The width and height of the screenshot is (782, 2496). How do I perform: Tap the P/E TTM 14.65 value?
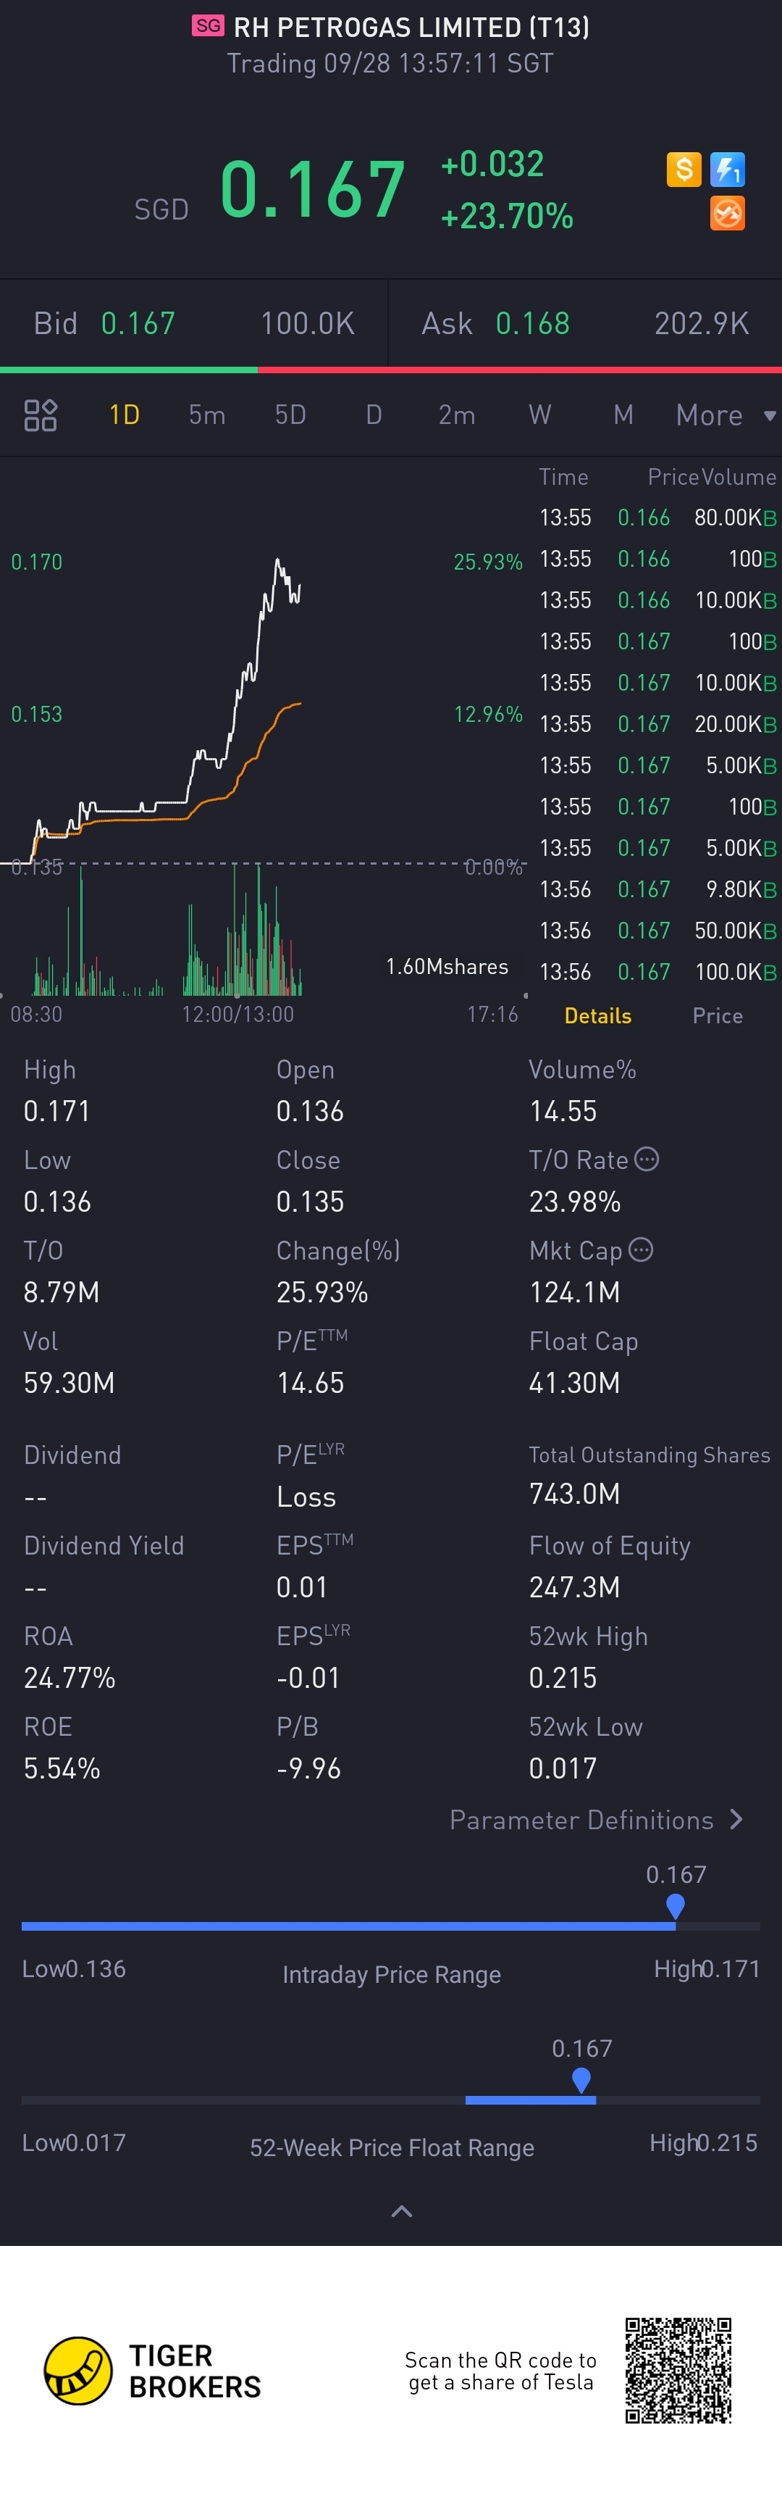pos(310,1383)
